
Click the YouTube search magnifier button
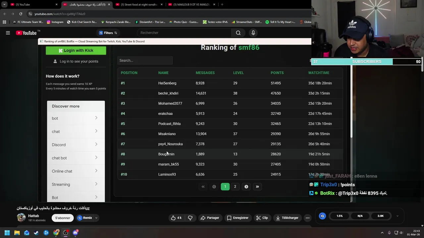(x=238, y=33)
